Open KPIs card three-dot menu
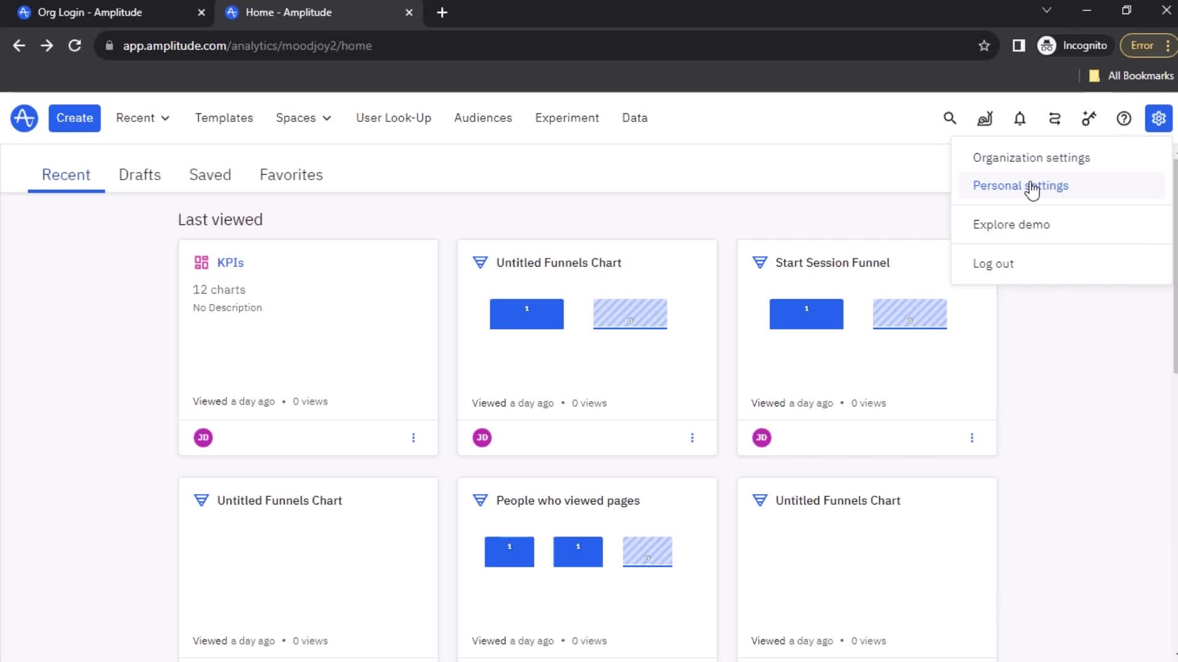Screen dimensions: 1178x662 [x=414, y=438]
